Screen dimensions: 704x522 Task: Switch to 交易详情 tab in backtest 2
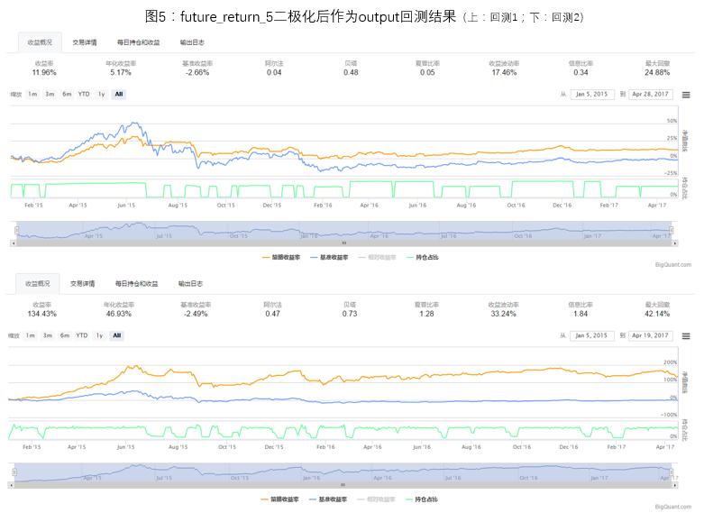[x=83, y=283]
